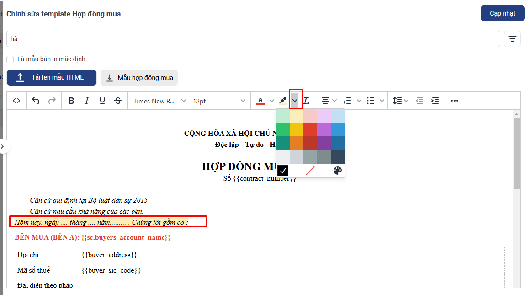
Task: Increase the paragraph indent
Action: (435, 101)
